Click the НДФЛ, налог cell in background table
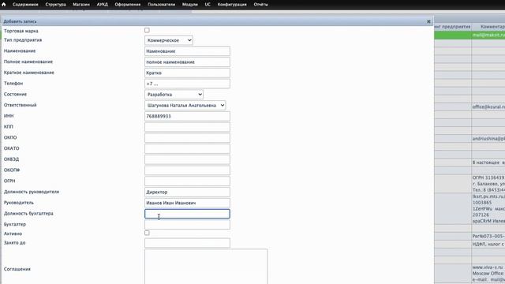Screen dimensions: 505x284 [488, 244]
